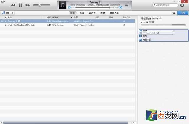Sort by the 名称 column header

pos(9,18)
